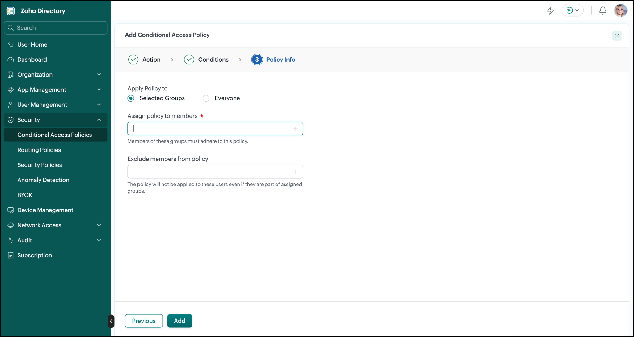Go back to the Conditions step
Viewport: 634px width, 337px height.
[x=206, y=60]
